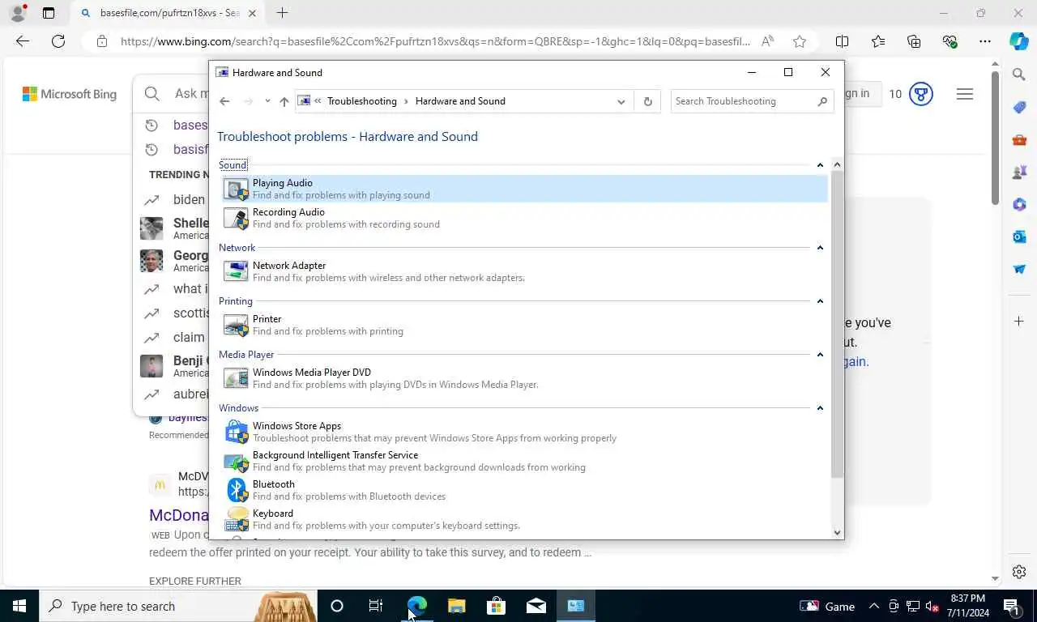Reload the Bing page in Edge
The image size is (1037, 622).
58,41
